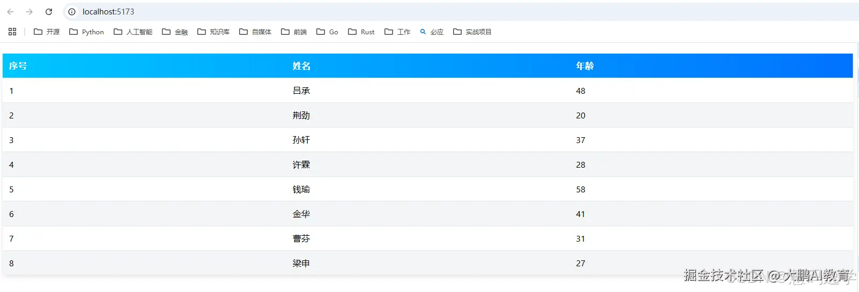Open the 自媒体 bookmark folder
Image resolution: width=859 pixels, height=292 pixels.
click(255, 32)
